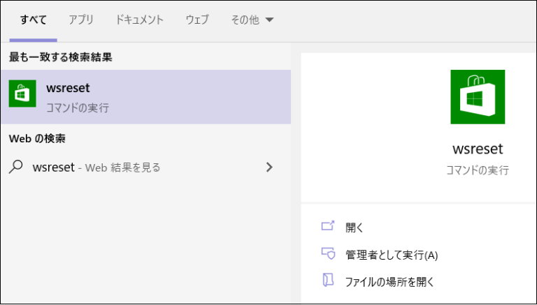Click the file location folder icon
This screenshot has height=305, width=537.
328,281
